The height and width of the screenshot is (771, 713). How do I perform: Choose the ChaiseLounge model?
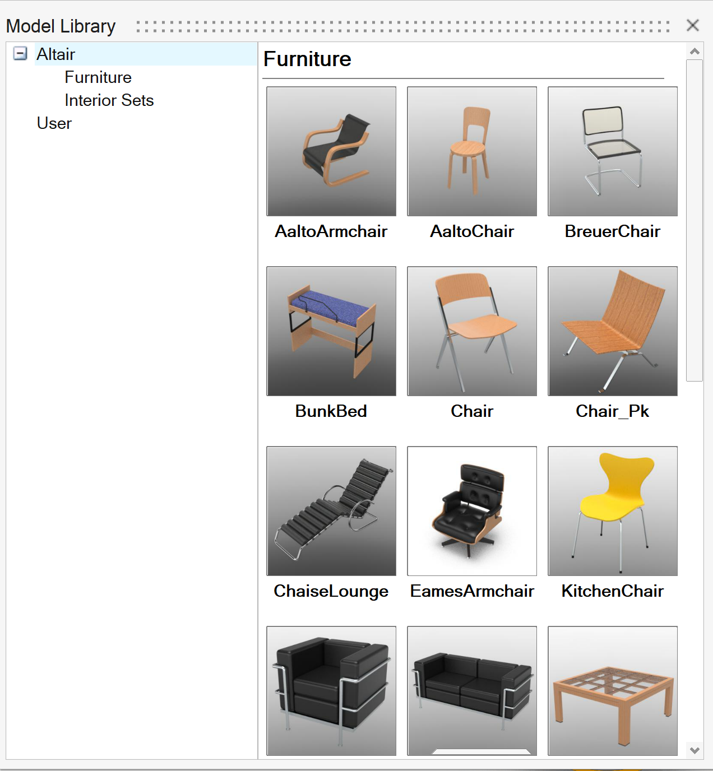coord(331,511)
